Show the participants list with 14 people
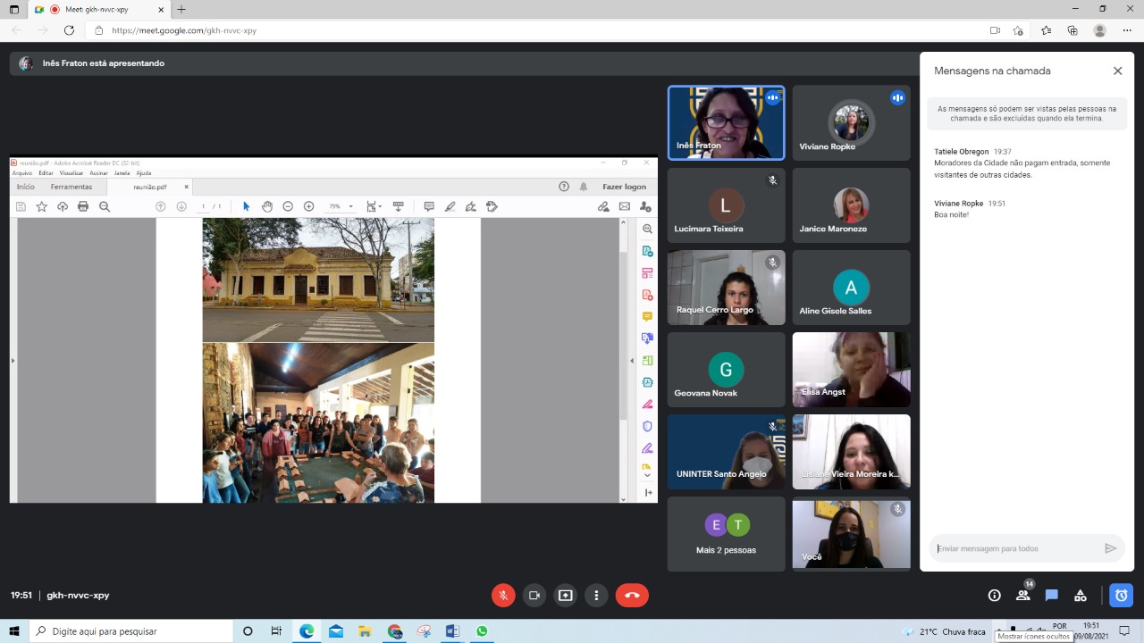Image resolution: width=1144 pixels, height=643 pixels. 1022,596
